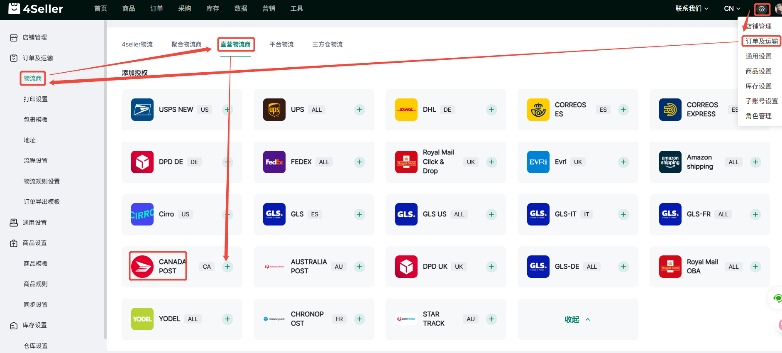Add STAR TRACK with plus icon
The width and height of the screenshot is (782, 353).
coord(491,319)
